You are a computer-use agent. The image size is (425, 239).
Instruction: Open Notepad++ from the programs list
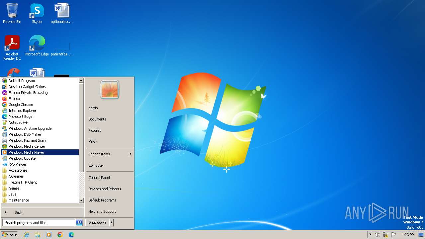[x=40, y=122]
